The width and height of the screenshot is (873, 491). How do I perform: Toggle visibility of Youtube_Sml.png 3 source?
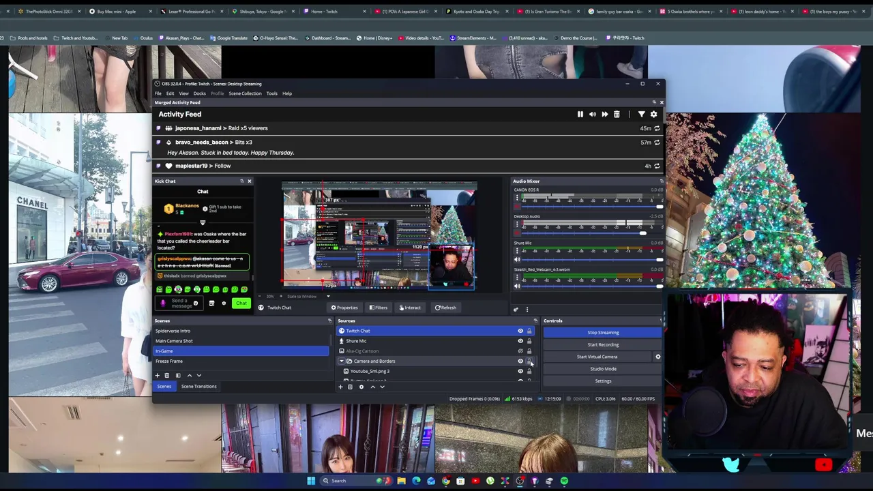(x=520, y=372)
